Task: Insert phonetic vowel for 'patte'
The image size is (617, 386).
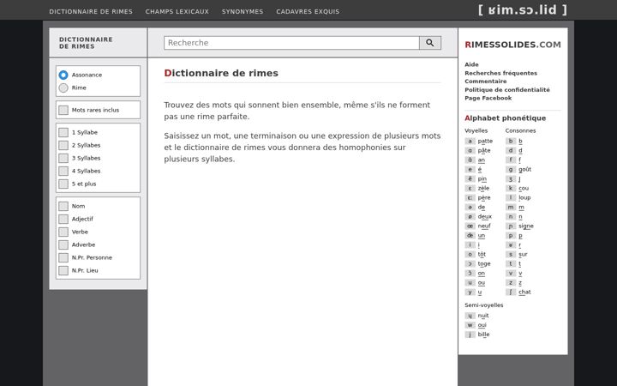Action: pos(470,141)
